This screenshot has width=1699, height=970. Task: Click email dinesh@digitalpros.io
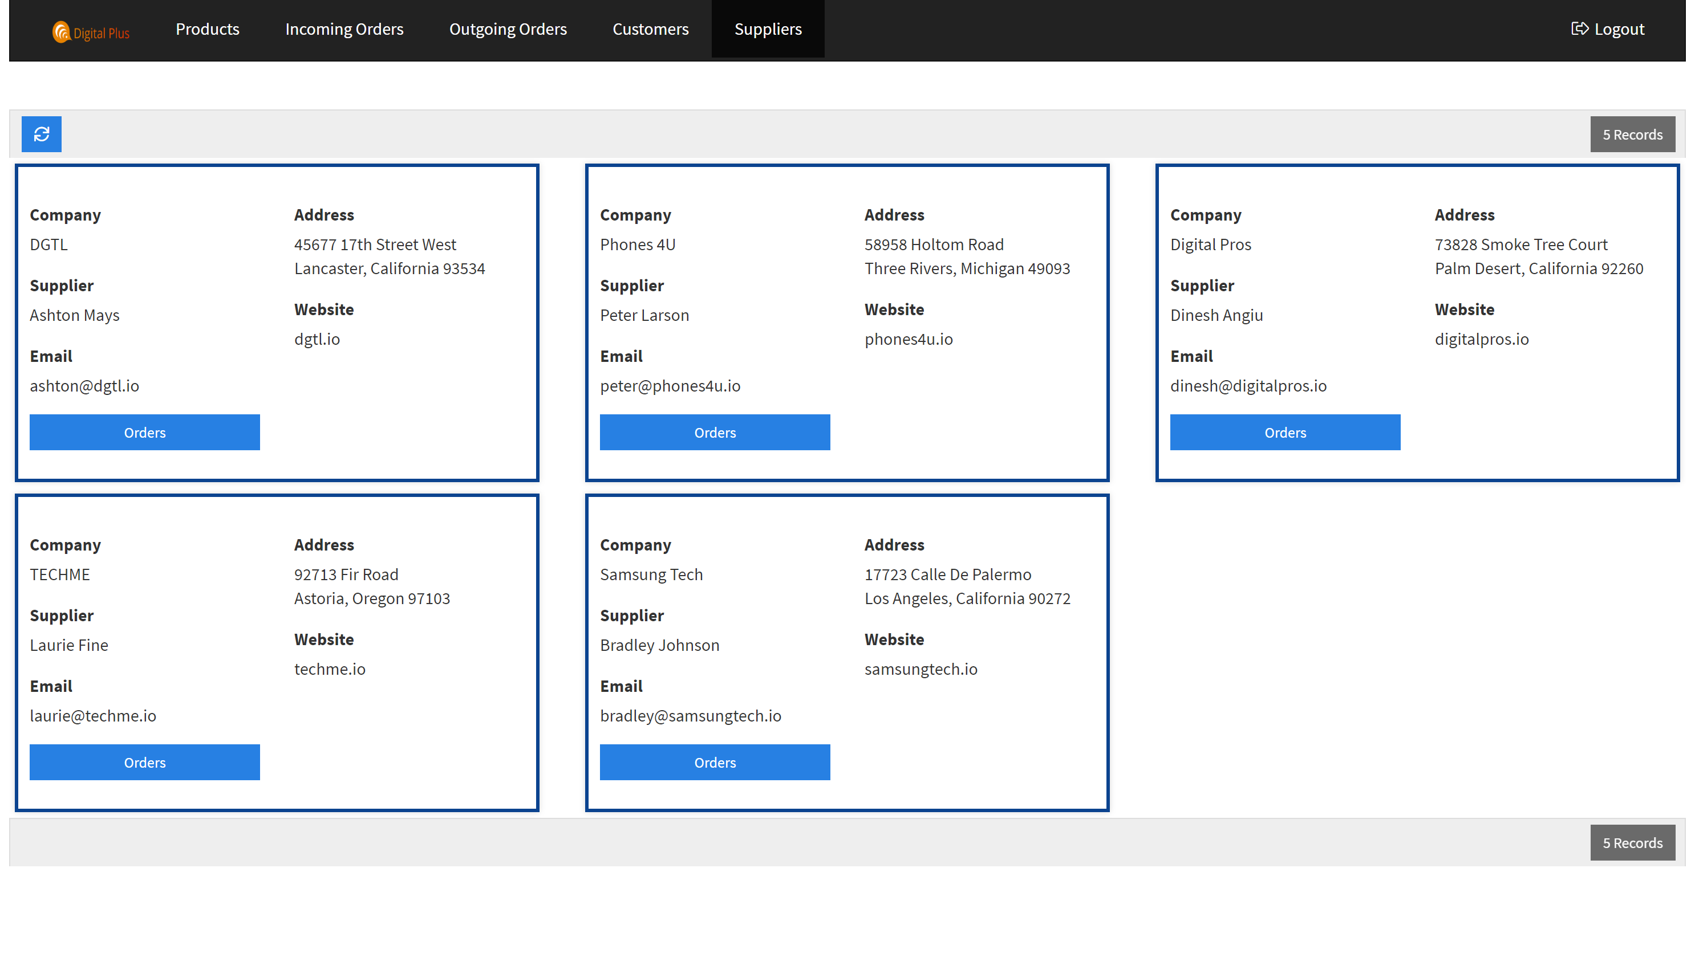point(1248,386)
